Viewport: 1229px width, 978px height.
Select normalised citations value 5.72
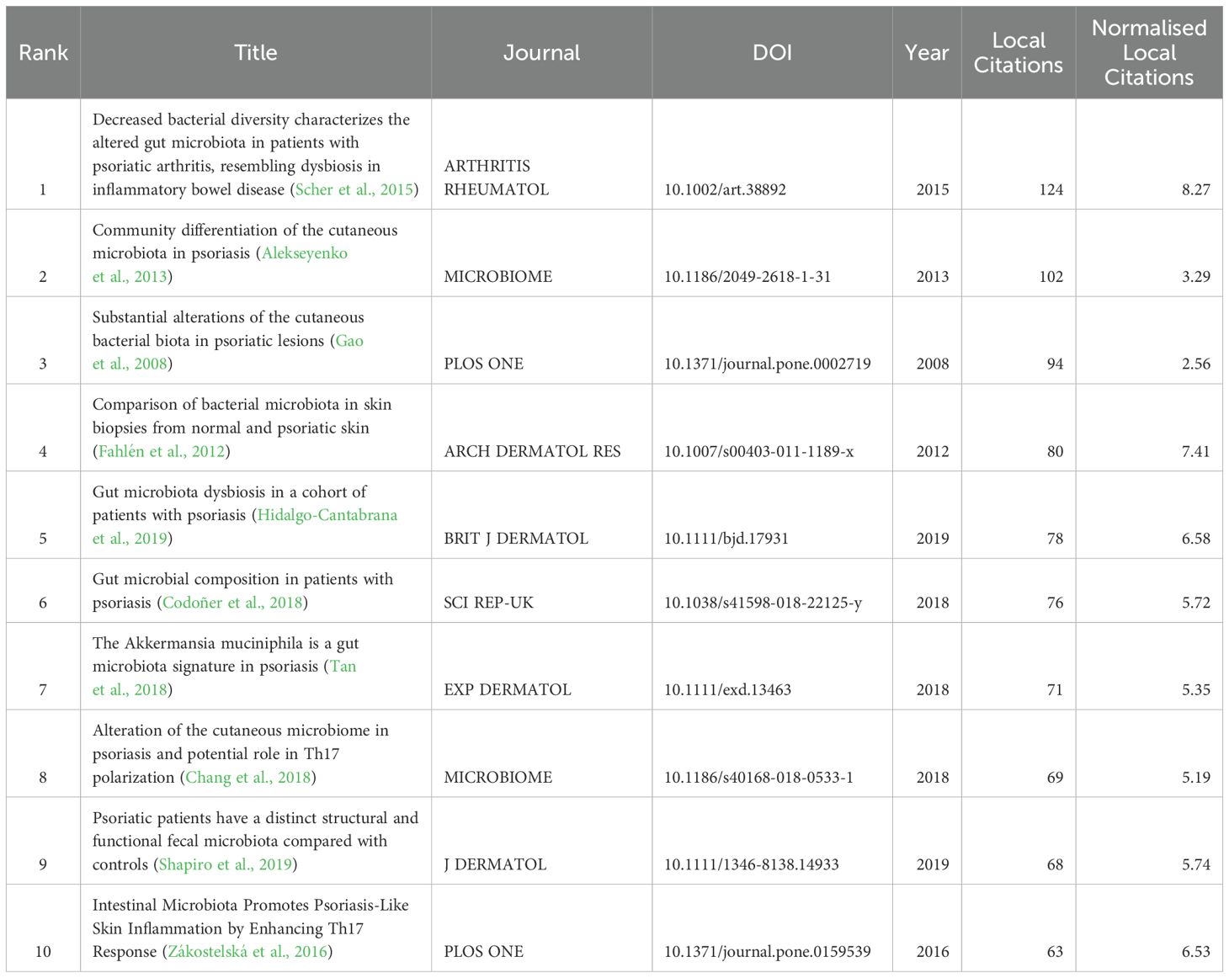[x=1196, y=603]
